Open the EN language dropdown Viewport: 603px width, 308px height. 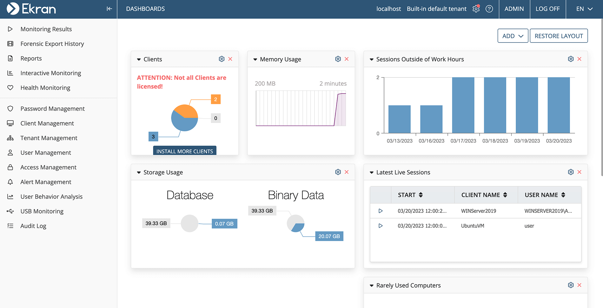point(584,9)
